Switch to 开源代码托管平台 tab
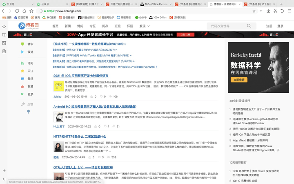The width and height of the screenshot is (294, 184). tap(121, 4)
